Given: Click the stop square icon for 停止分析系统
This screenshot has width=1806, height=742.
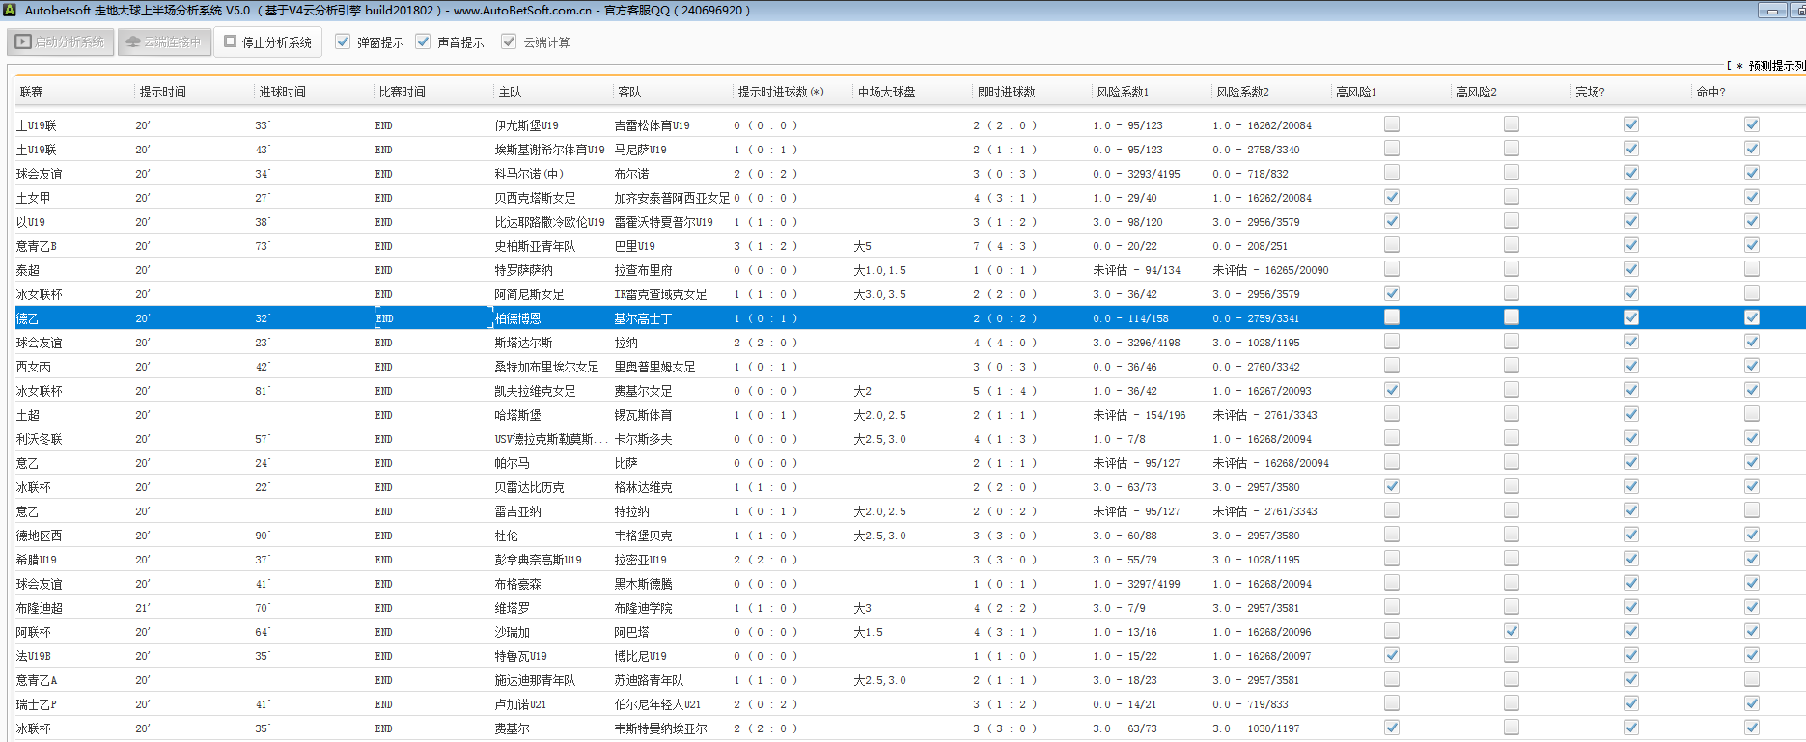Looking at the screenshot, I should (231, 42).
